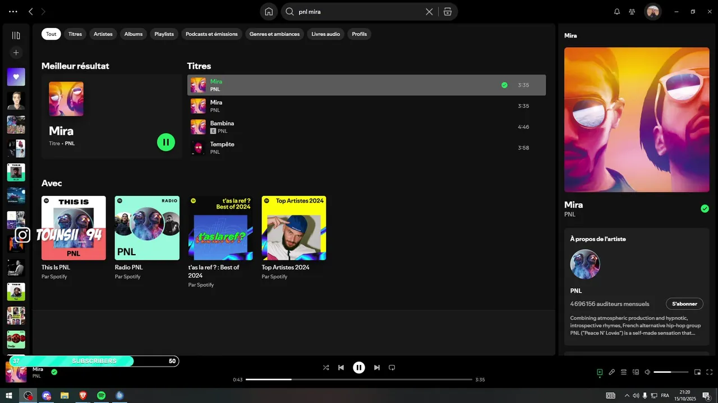
Task: Open notifications bell icon
Action: [x=617, y=11]
